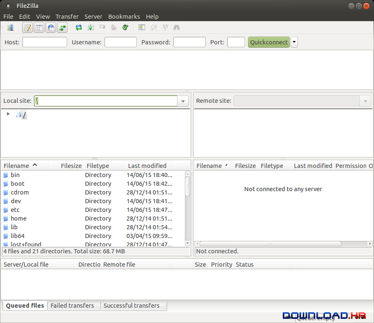374x323 pixels.
Task: Click the local file list vertical scrollbar
Action: pyautogui.click(x=188, y=186)
